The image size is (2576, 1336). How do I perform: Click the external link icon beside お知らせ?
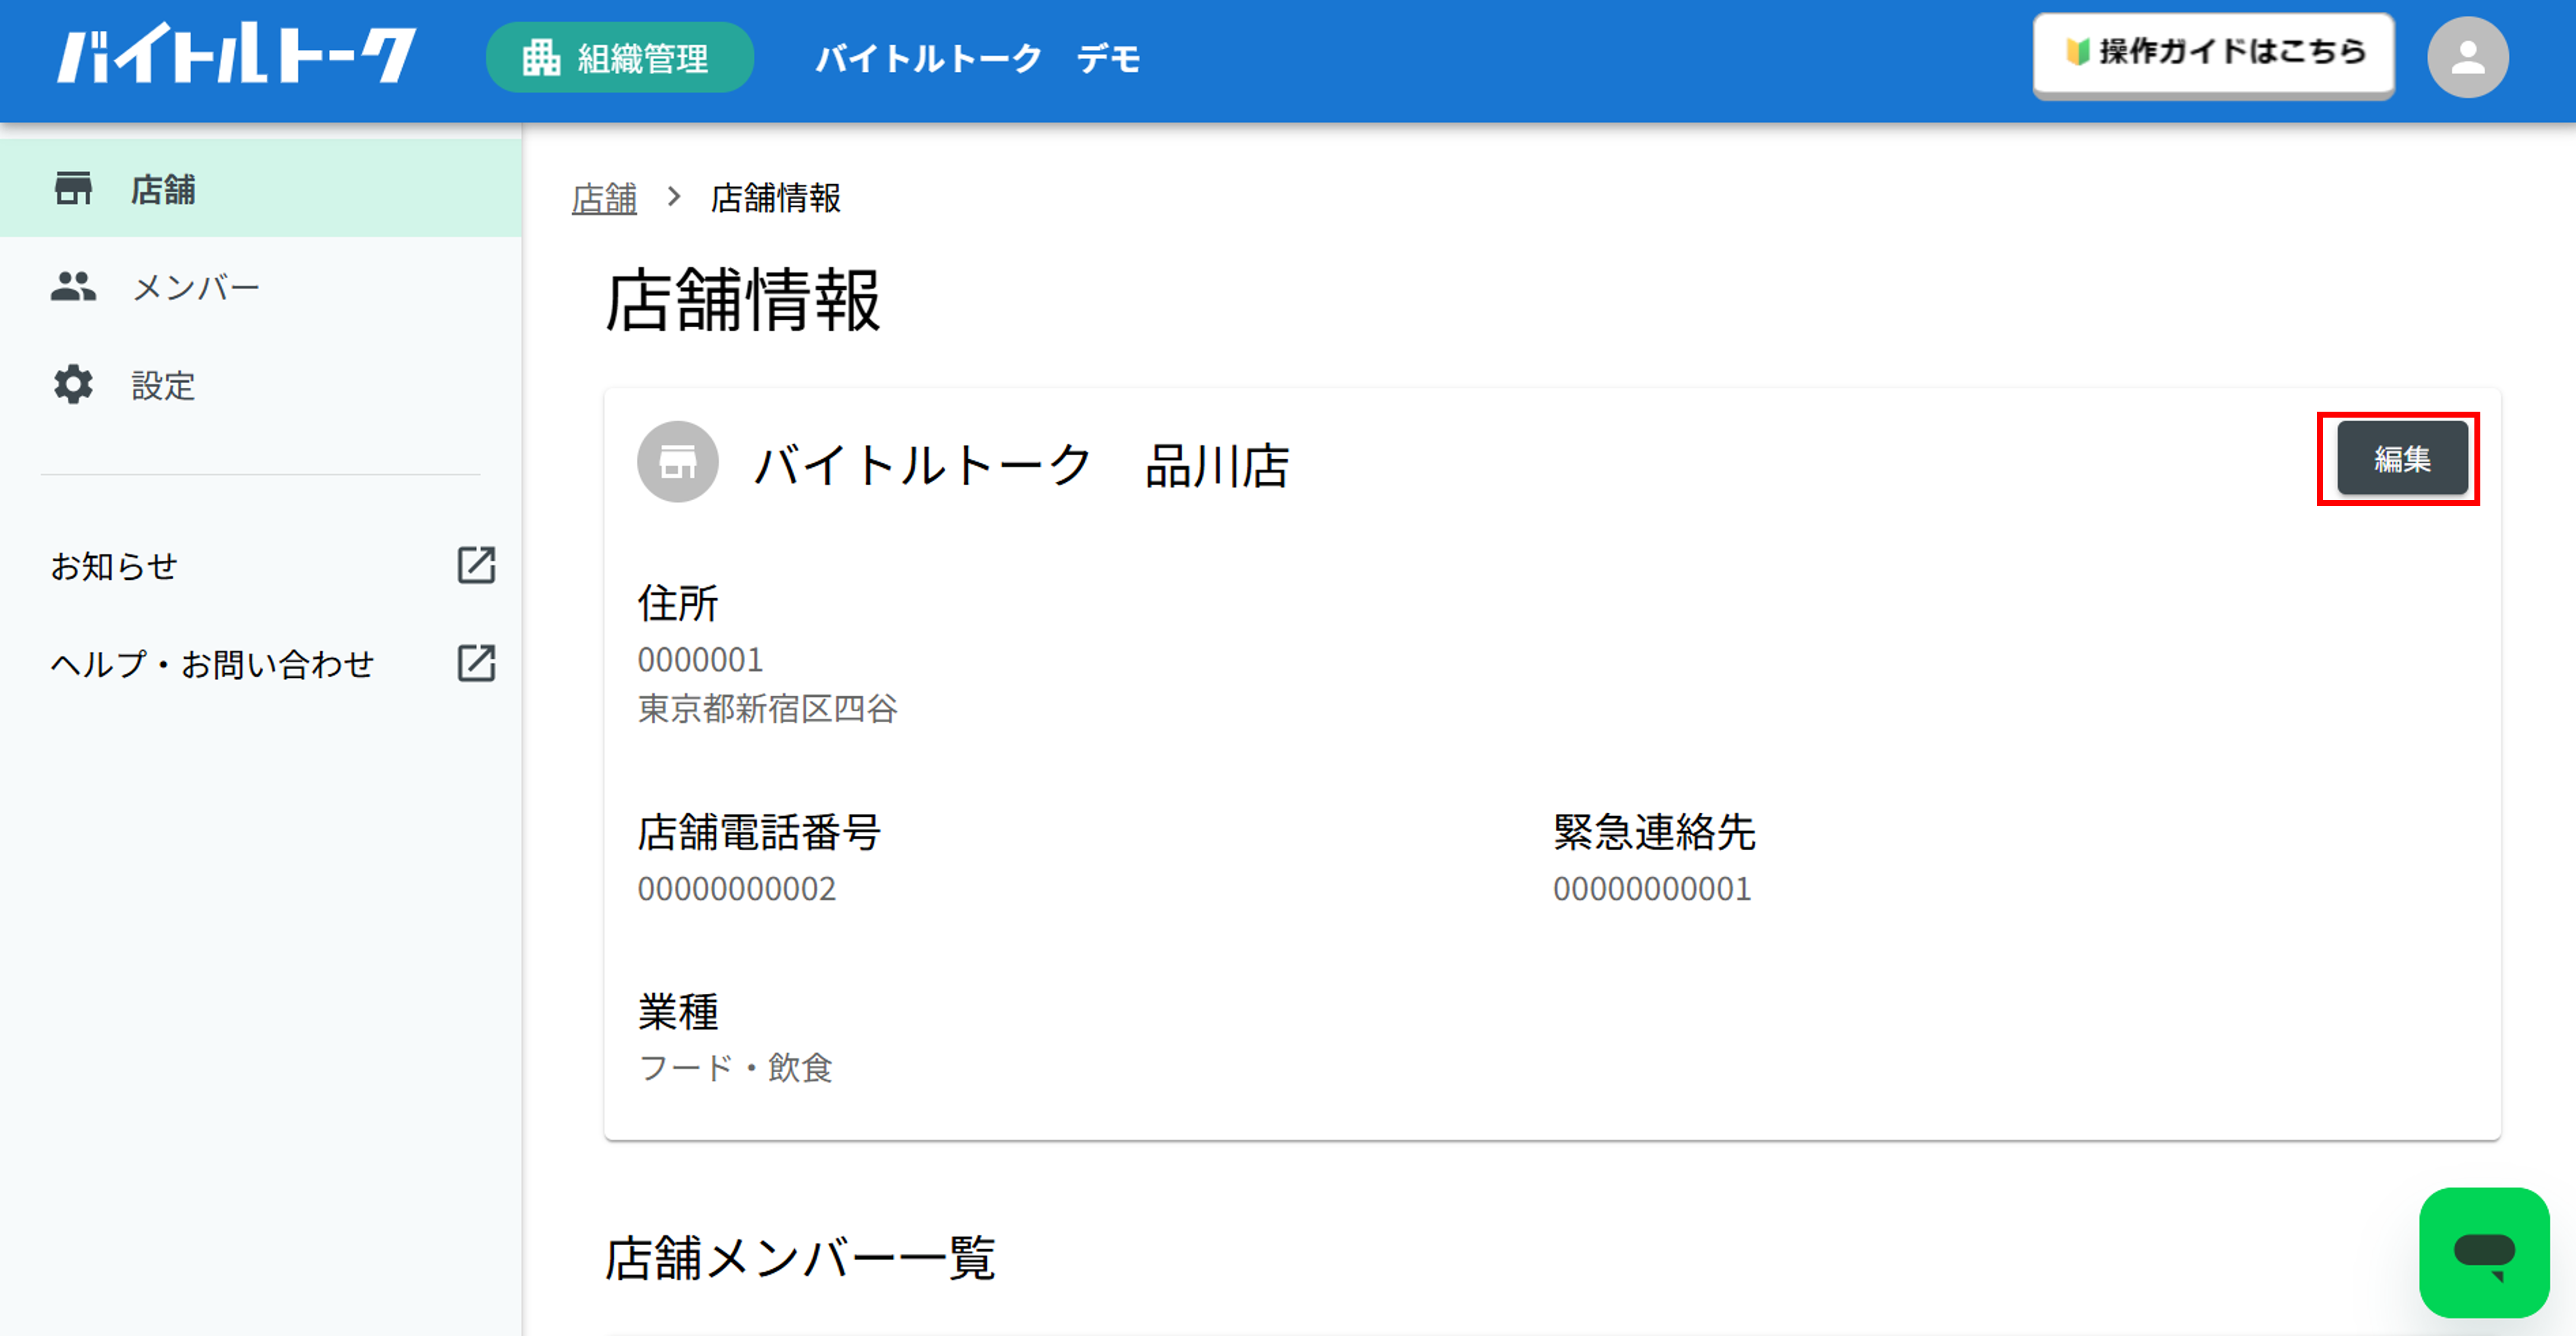(x=476, y=565)
